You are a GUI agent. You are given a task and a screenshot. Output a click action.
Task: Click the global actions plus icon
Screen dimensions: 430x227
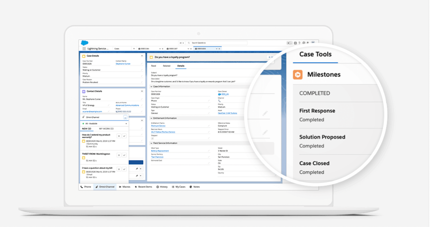pyautogui.click(x=295, y=43)
